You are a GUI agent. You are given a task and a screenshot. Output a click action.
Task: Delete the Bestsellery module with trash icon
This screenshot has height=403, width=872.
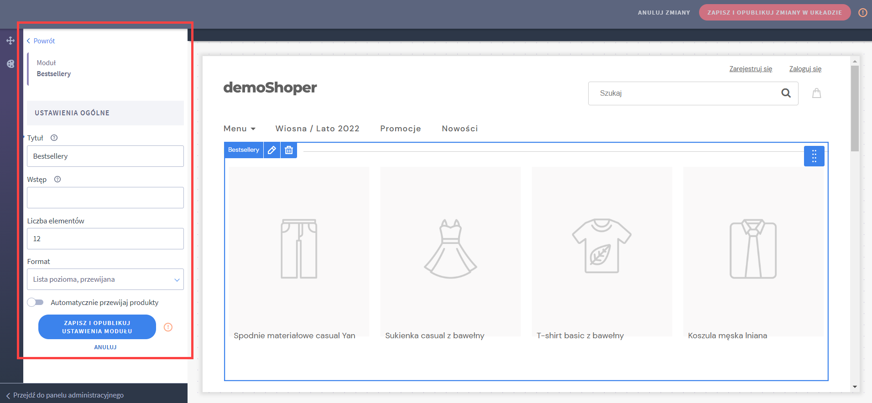[x=289, y=150]
